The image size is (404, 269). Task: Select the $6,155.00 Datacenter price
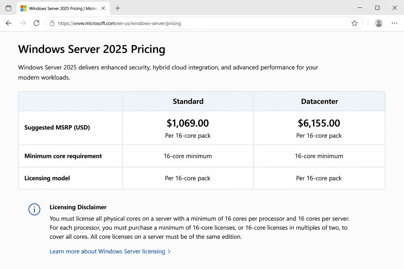click(319, 123)
